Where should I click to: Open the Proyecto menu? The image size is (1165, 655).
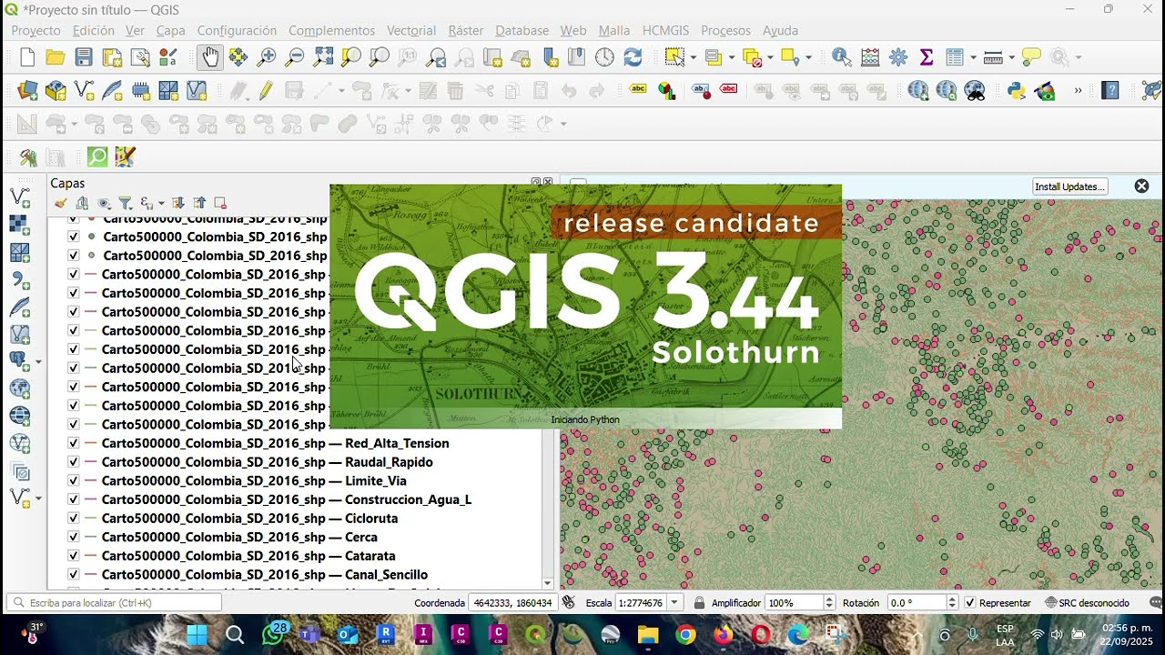(x=35, y=30)
